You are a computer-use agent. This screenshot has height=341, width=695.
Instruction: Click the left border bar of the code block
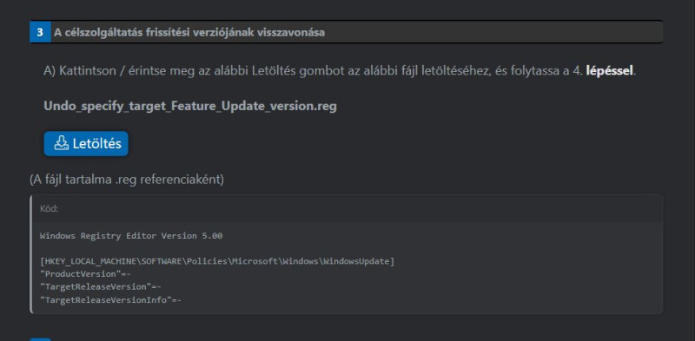31,254
